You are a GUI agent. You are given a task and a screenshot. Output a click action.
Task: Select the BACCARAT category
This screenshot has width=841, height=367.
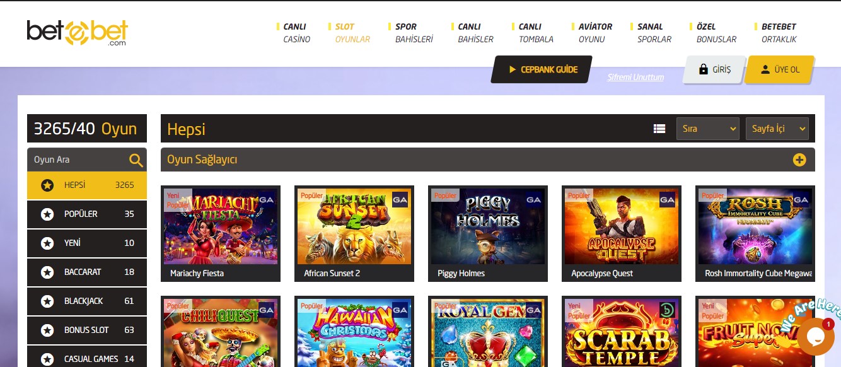[x=87, y=272]
